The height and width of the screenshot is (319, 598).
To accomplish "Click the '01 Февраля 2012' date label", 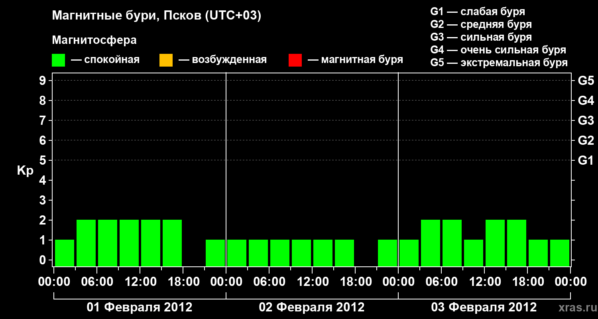I will pyautogui.click(x=140, y=307).
